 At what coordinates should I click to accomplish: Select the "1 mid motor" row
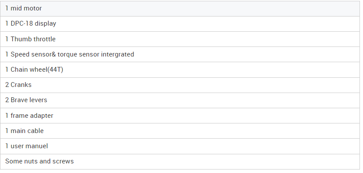pyautogui.click(x=180, y=9)
